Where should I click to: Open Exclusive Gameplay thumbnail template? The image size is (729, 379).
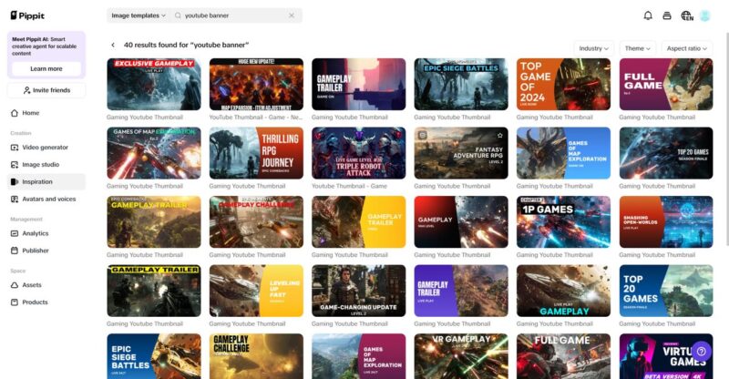point(154,84)
